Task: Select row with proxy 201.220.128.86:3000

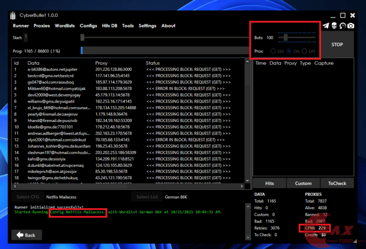Action: click(x=128, y=69)
